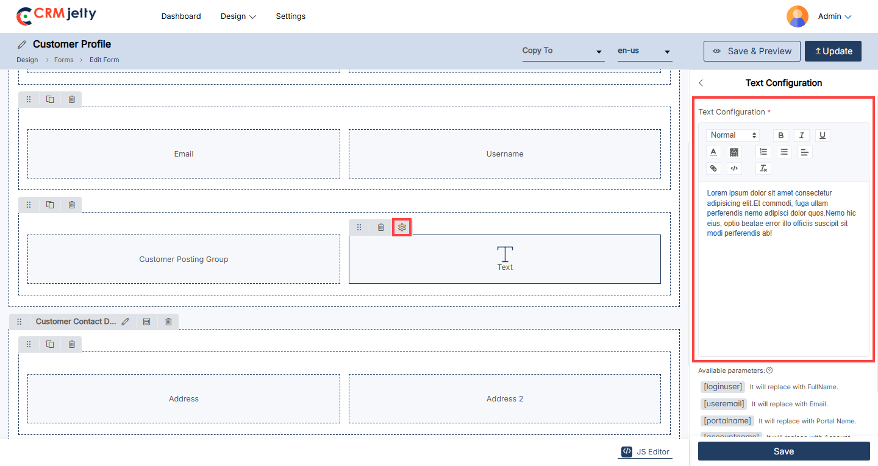878x466 pixels.
Task: Open the Normal heading style dropdown
Action: click(x=733, y=135)
